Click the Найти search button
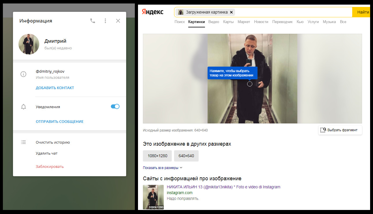This screenshot has height=214, width=373. [x=363, y=12]
